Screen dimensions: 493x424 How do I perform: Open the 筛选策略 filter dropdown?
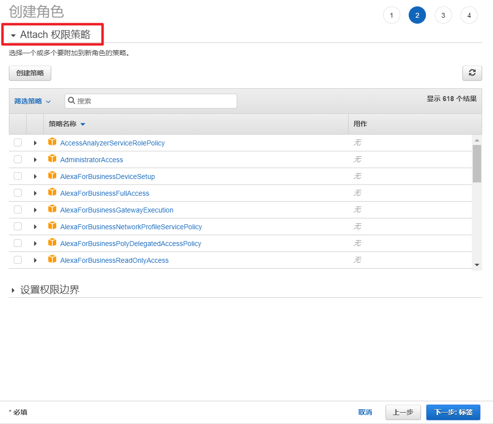coord(33,101)
